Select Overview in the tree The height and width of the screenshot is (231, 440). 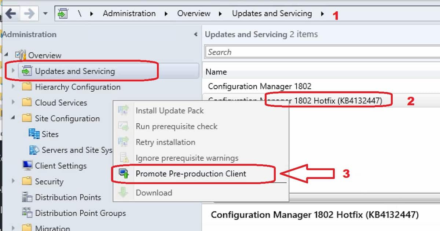(45, 55)
